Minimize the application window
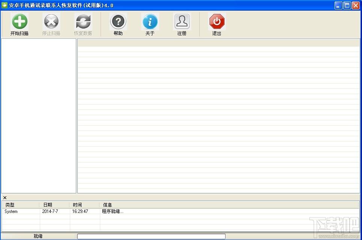 tap(338, 5)
